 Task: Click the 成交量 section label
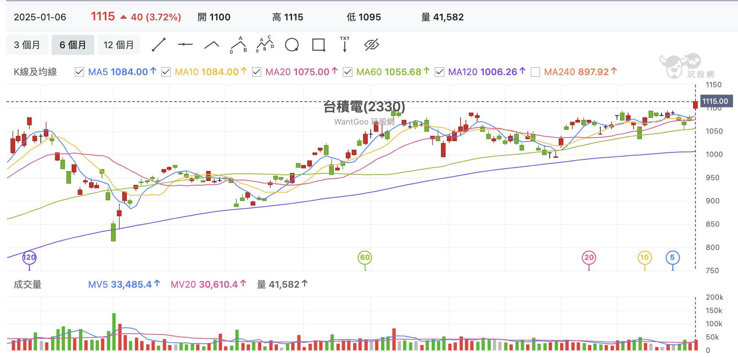pos(27,285)
